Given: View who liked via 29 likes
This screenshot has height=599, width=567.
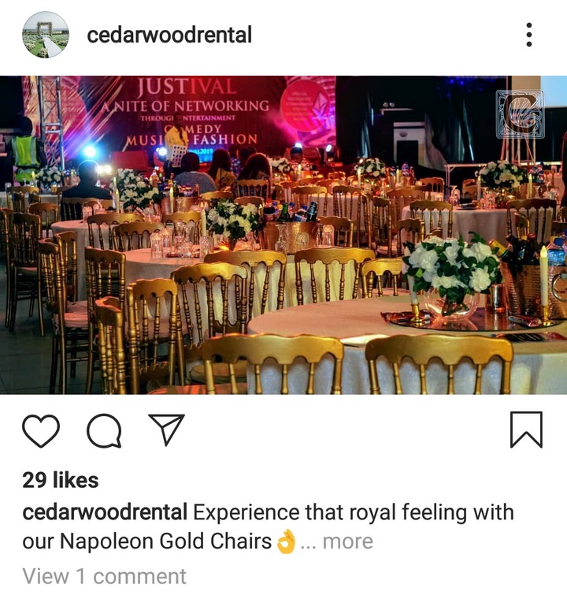Looking at the screenshot, I should tap(61, 480).
